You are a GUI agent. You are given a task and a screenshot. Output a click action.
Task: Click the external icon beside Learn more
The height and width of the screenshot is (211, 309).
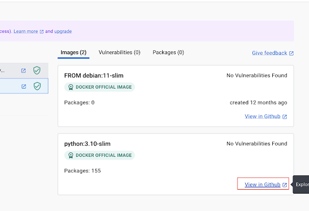(42, 31)
